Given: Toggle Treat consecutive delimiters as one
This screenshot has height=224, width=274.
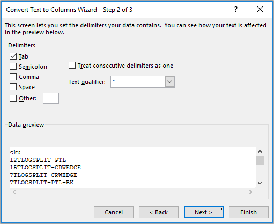Looking at the screenshot, I should pyautogui.click(x=72, y=66).
